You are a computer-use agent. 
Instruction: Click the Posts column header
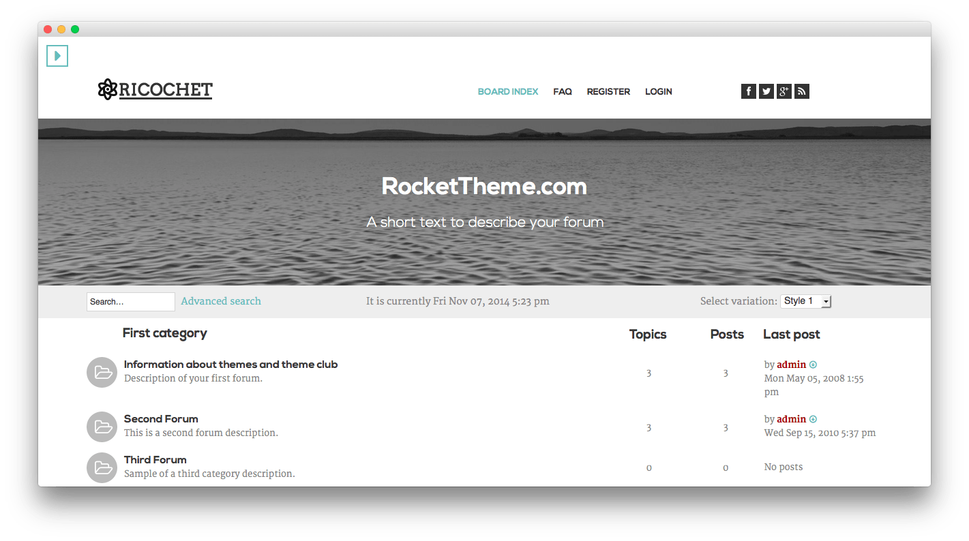point(727,335)
